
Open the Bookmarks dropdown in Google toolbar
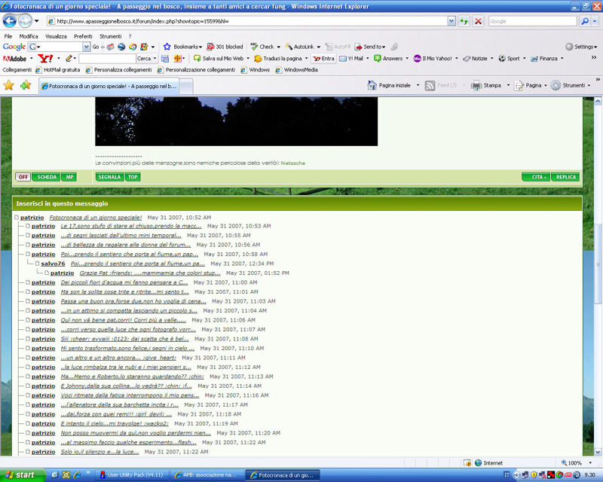tap(183, 47)
